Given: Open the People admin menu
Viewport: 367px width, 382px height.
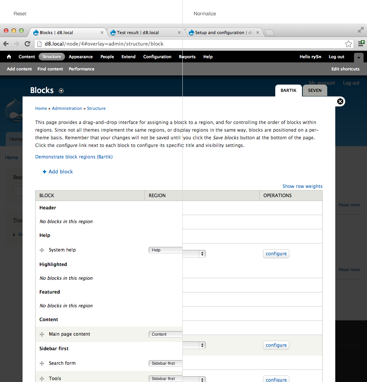Looking at the screenshot, I should click(x=107, y=57).
